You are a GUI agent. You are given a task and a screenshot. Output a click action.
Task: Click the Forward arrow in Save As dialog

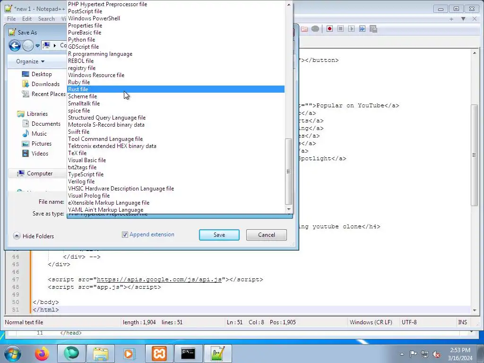[28, 46]
